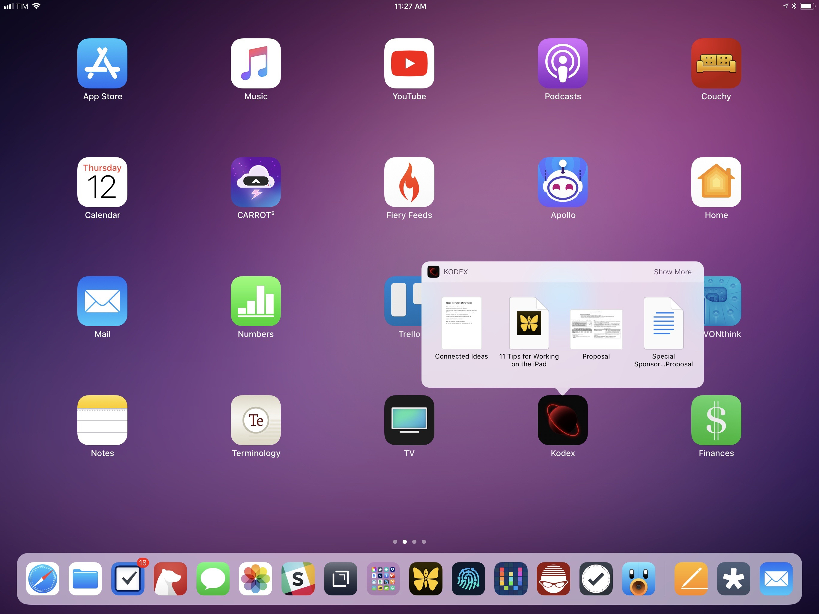The width and height of the screenshot is (819, 614).
Task: Open the Calendar app showing Thursday 12
Action: (x=102, y=182)
